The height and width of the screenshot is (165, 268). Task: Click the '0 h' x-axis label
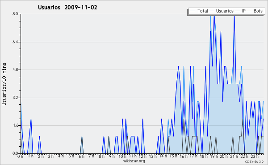coord(21,157)
